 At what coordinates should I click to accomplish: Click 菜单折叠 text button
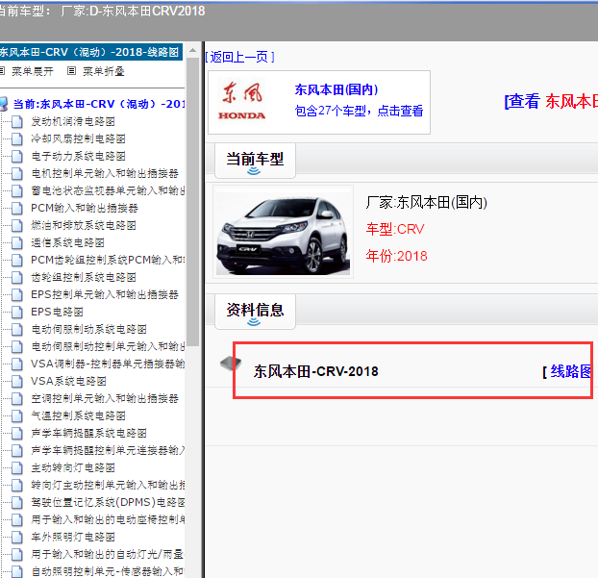pos(104,71)
